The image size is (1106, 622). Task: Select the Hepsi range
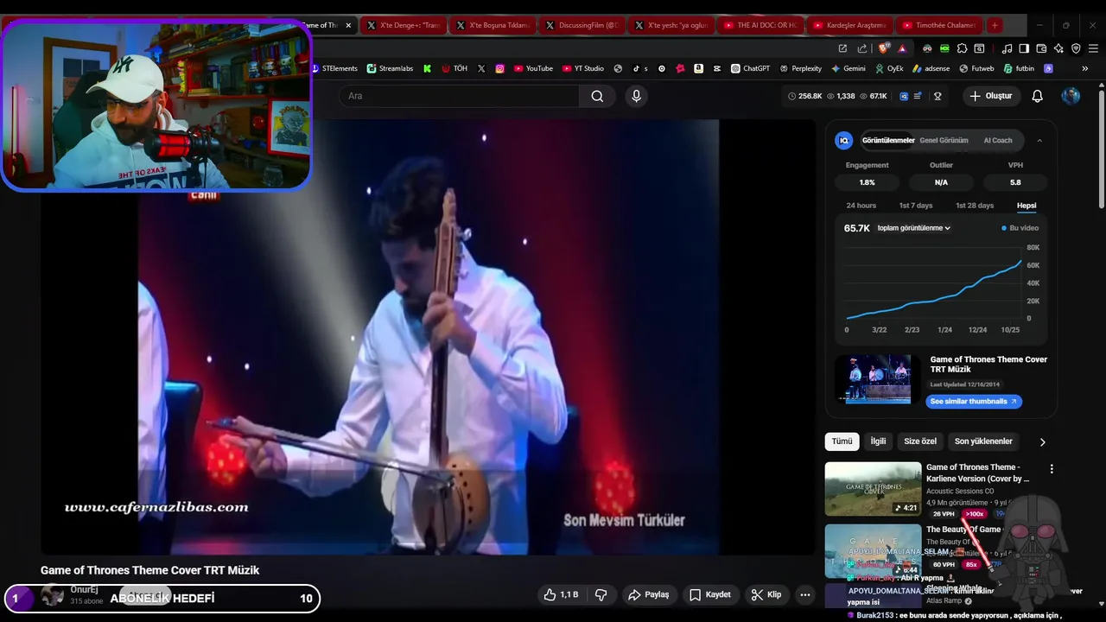[x=1027, y=206]
